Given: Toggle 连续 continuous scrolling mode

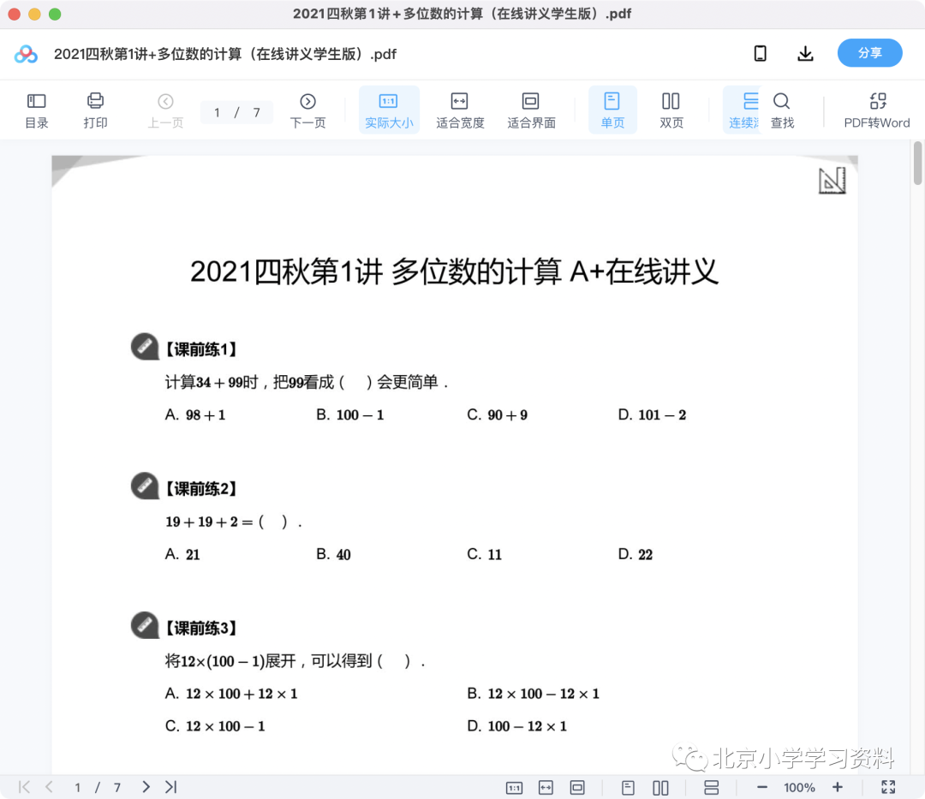Looking at the screenshot, I should click(743, 110).
